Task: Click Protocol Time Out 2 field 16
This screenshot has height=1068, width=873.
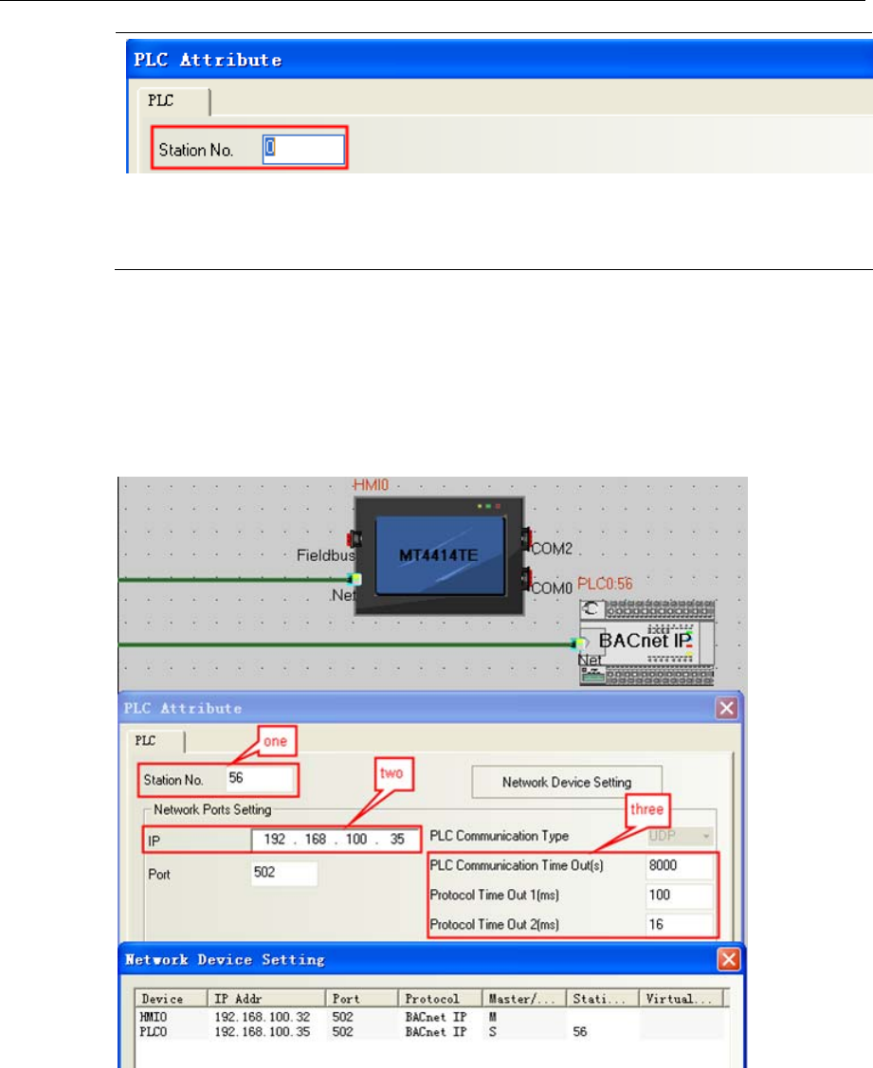Action: (680, 925)
